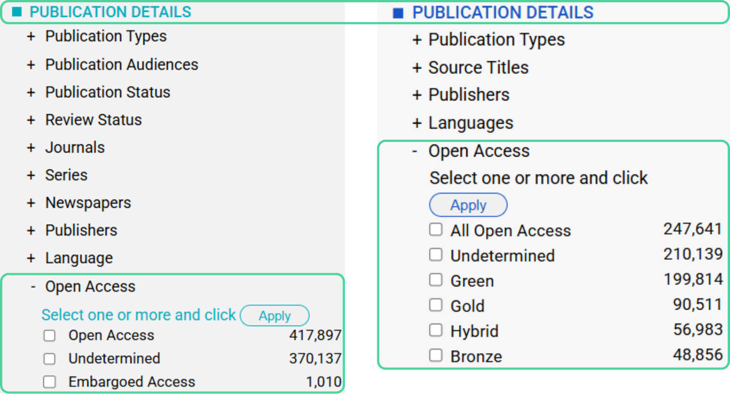
Task: Tick the Undetermined checkbox with count 210,139
Action: tap(436, 255)
